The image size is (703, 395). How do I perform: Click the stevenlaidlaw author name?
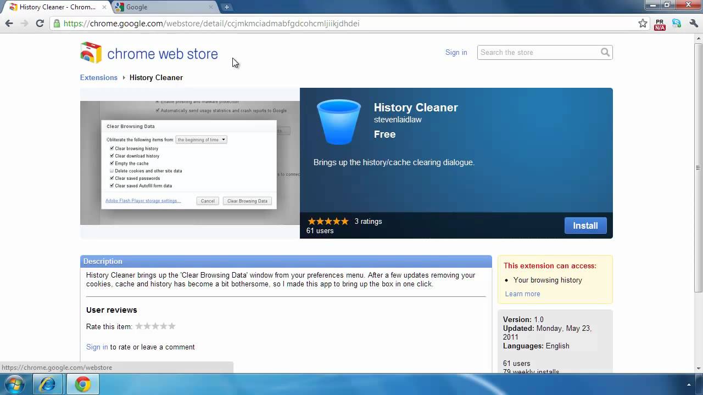coord(398,120)
